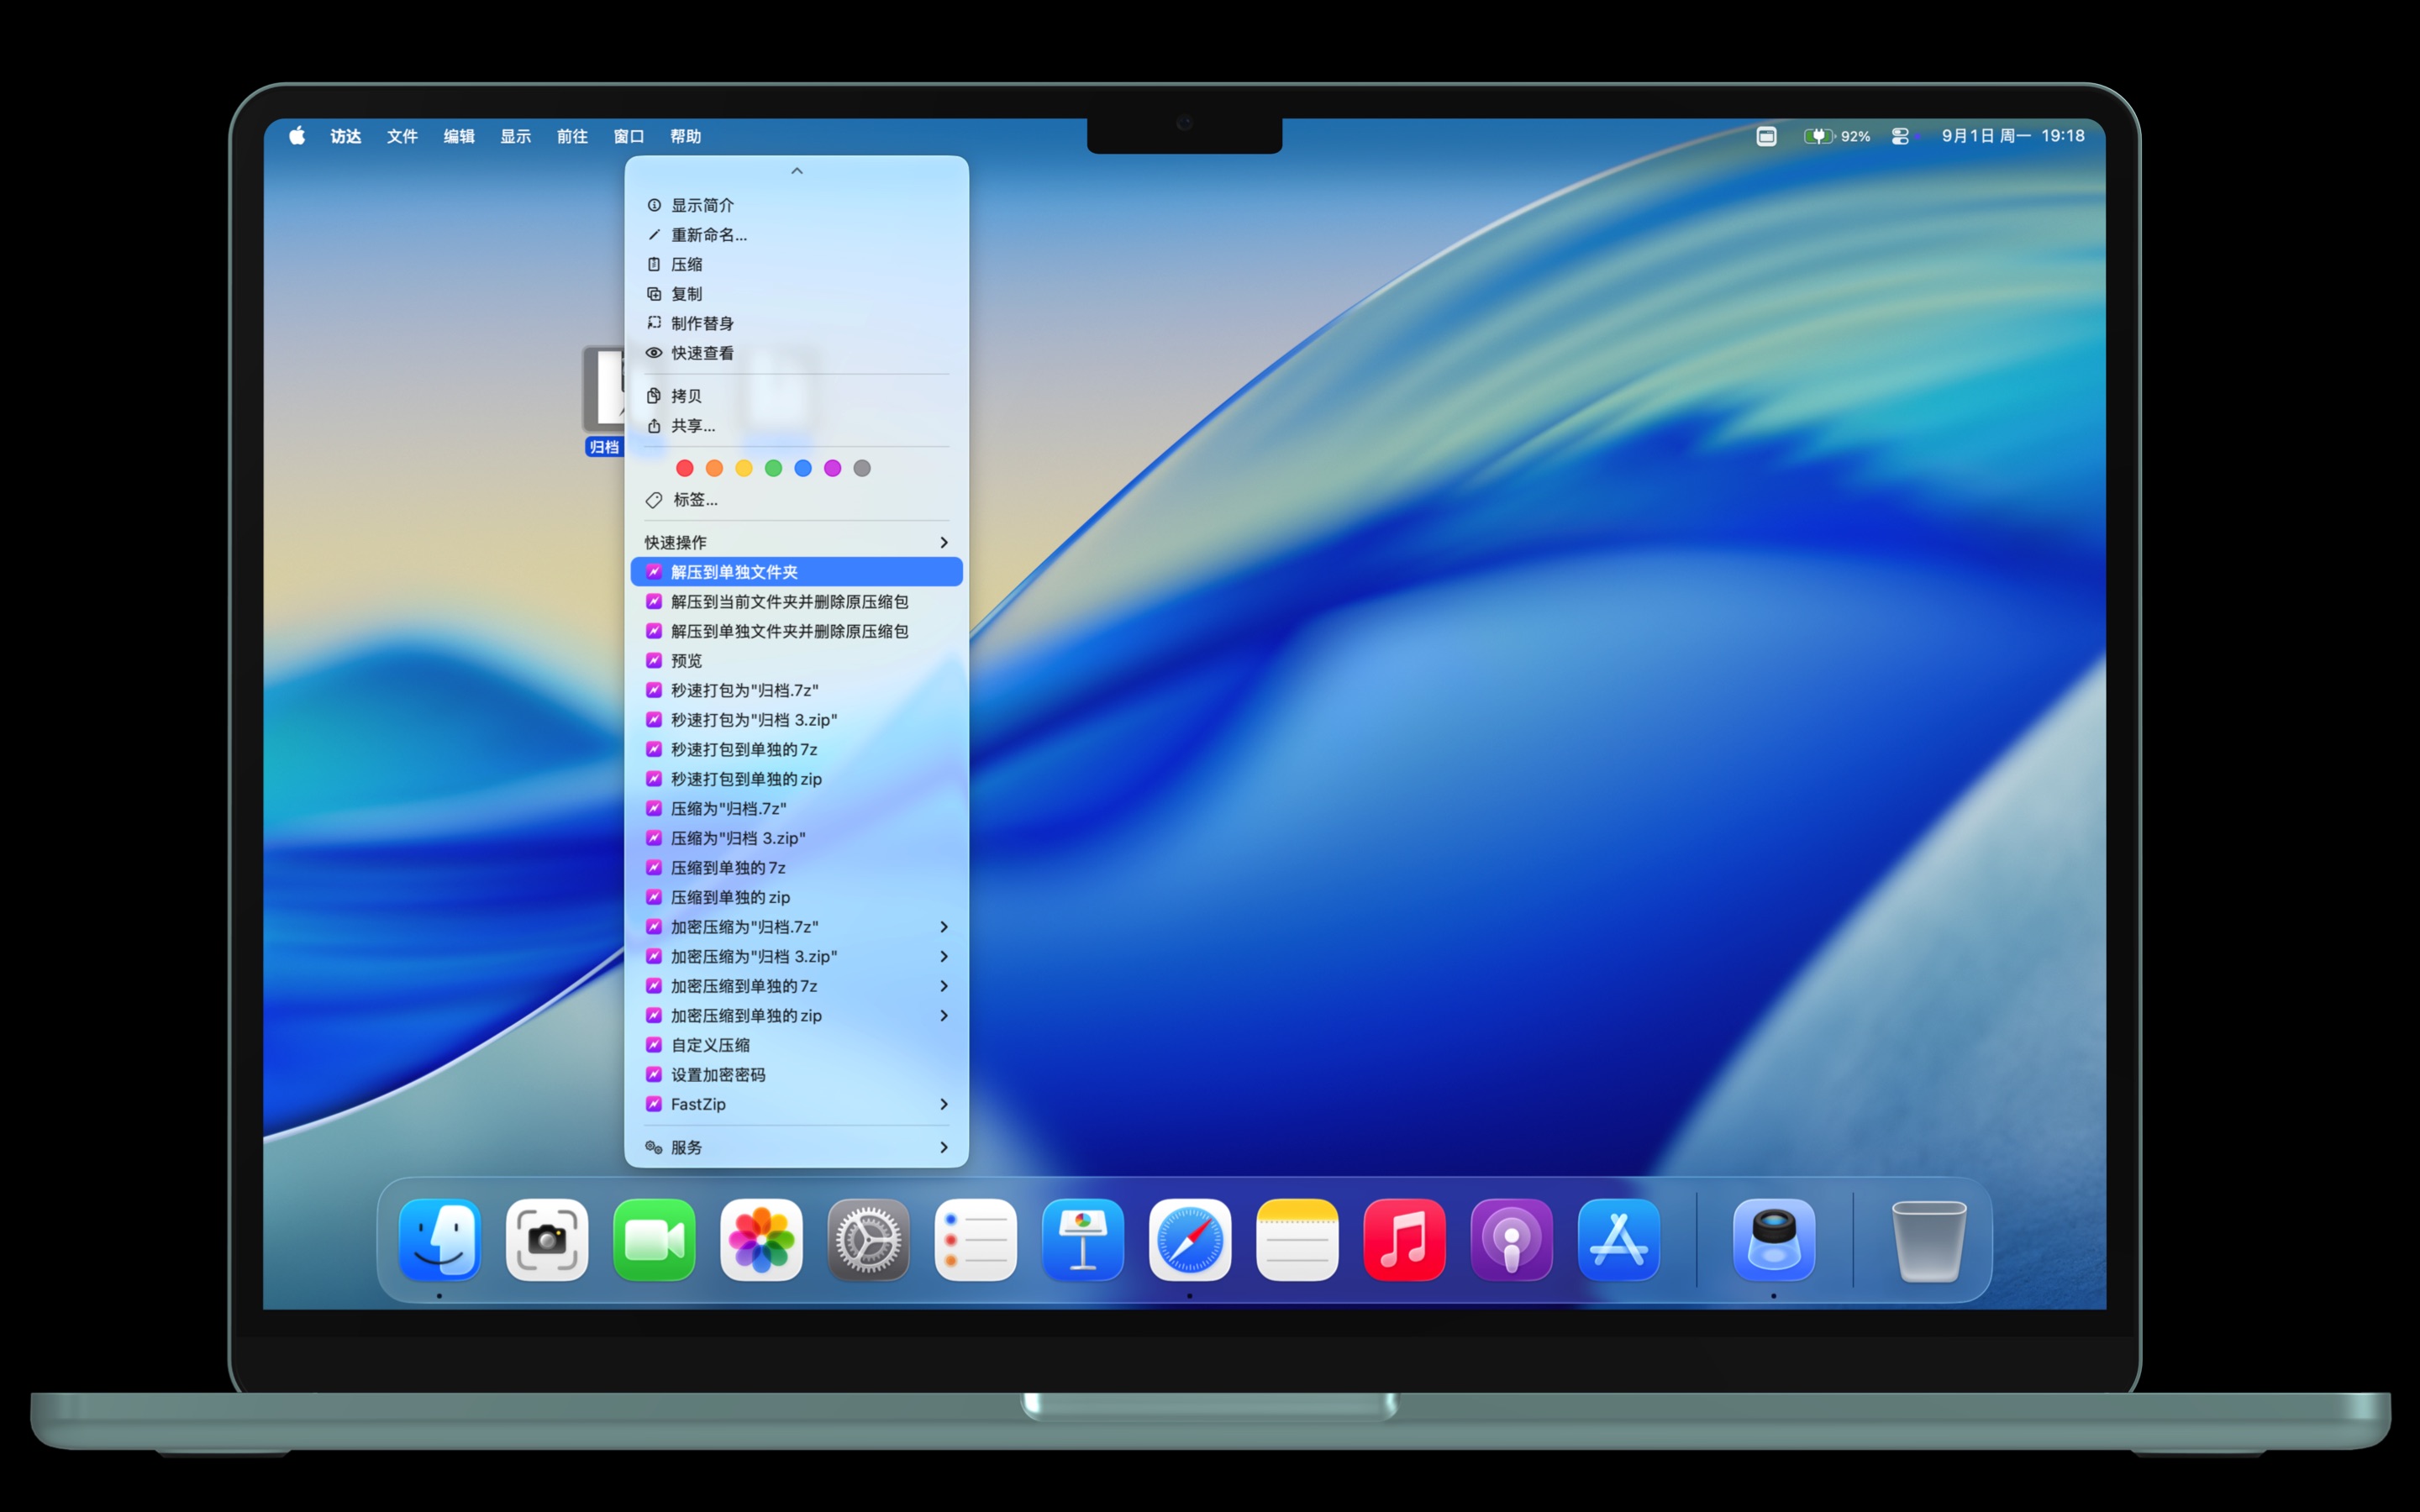Viewport: 2420px width, 1512px height.
Task: Expand the 服务 submenu
Action: [796, 1147]
